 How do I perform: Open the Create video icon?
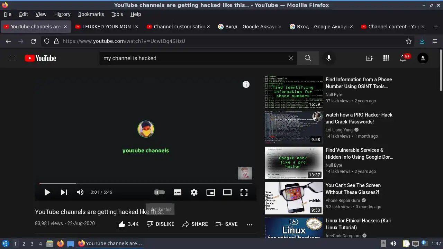[x=370, y=58]
